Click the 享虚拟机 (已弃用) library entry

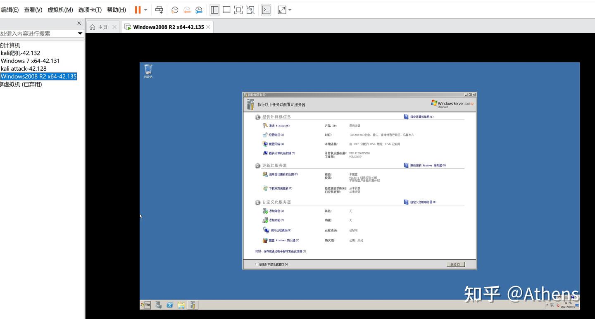coord(21,84)
